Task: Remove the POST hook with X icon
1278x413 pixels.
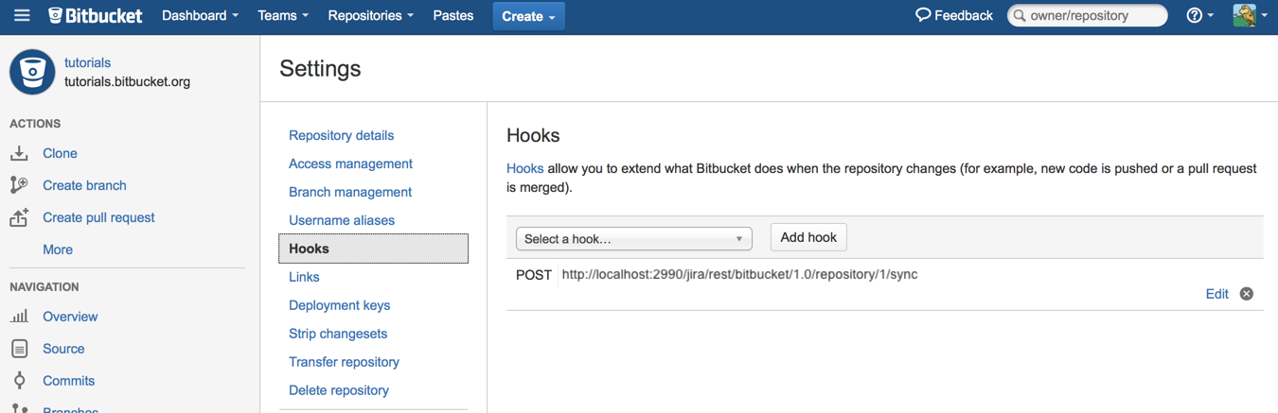Action: [x=1247, y=294]
